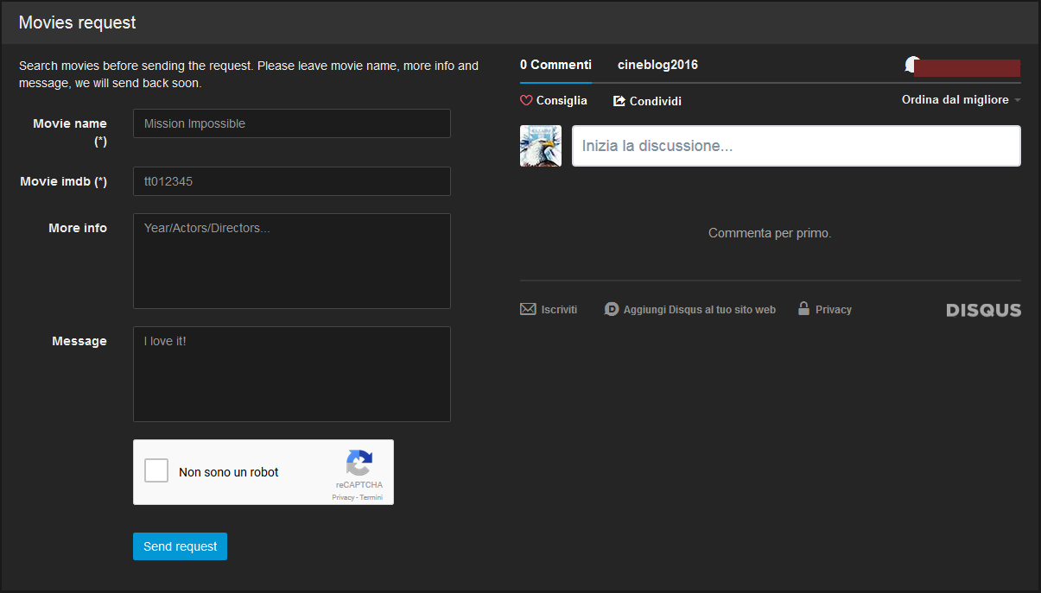Click the padlock Privacy icon

[x=803, y=309]
